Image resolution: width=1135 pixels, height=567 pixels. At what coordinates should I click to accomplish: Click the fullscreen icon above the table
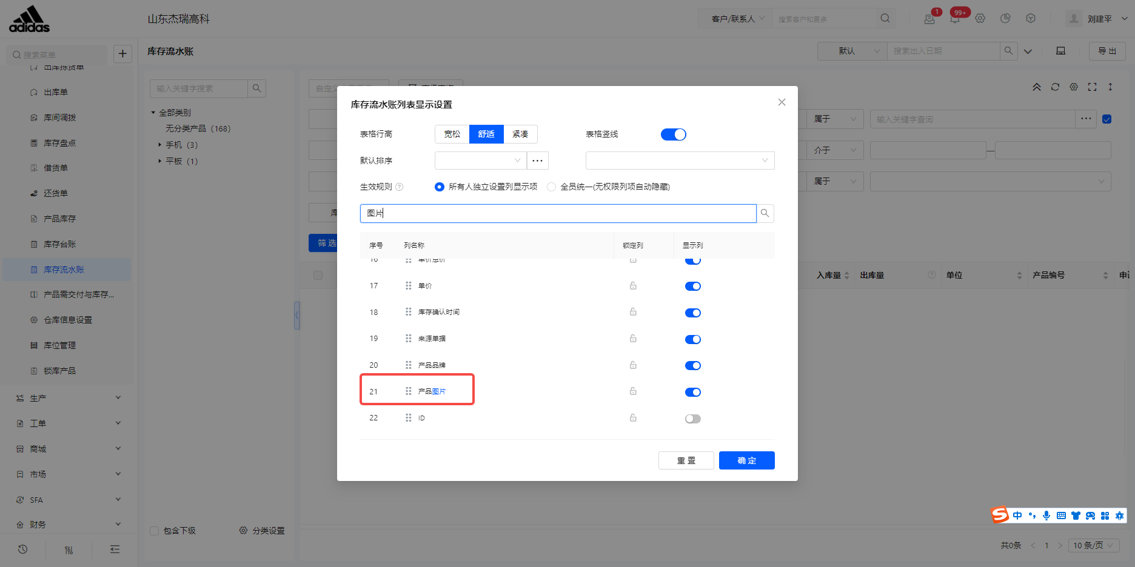[1092, 87]
